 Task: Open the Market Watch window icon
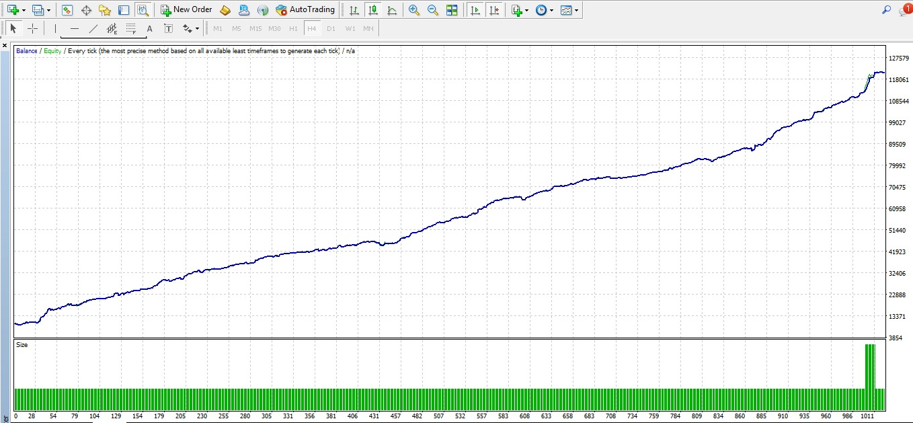coord(67,10)
